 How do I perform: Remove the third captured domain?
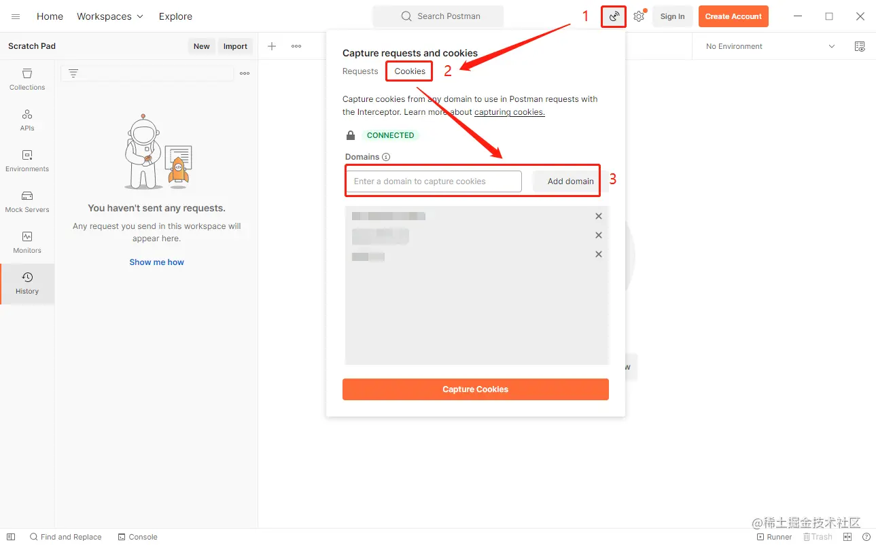coord(599,254)
